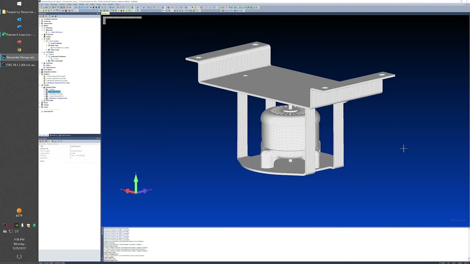Select All Results tree item

pyautogui.click(x=50, y=100)
